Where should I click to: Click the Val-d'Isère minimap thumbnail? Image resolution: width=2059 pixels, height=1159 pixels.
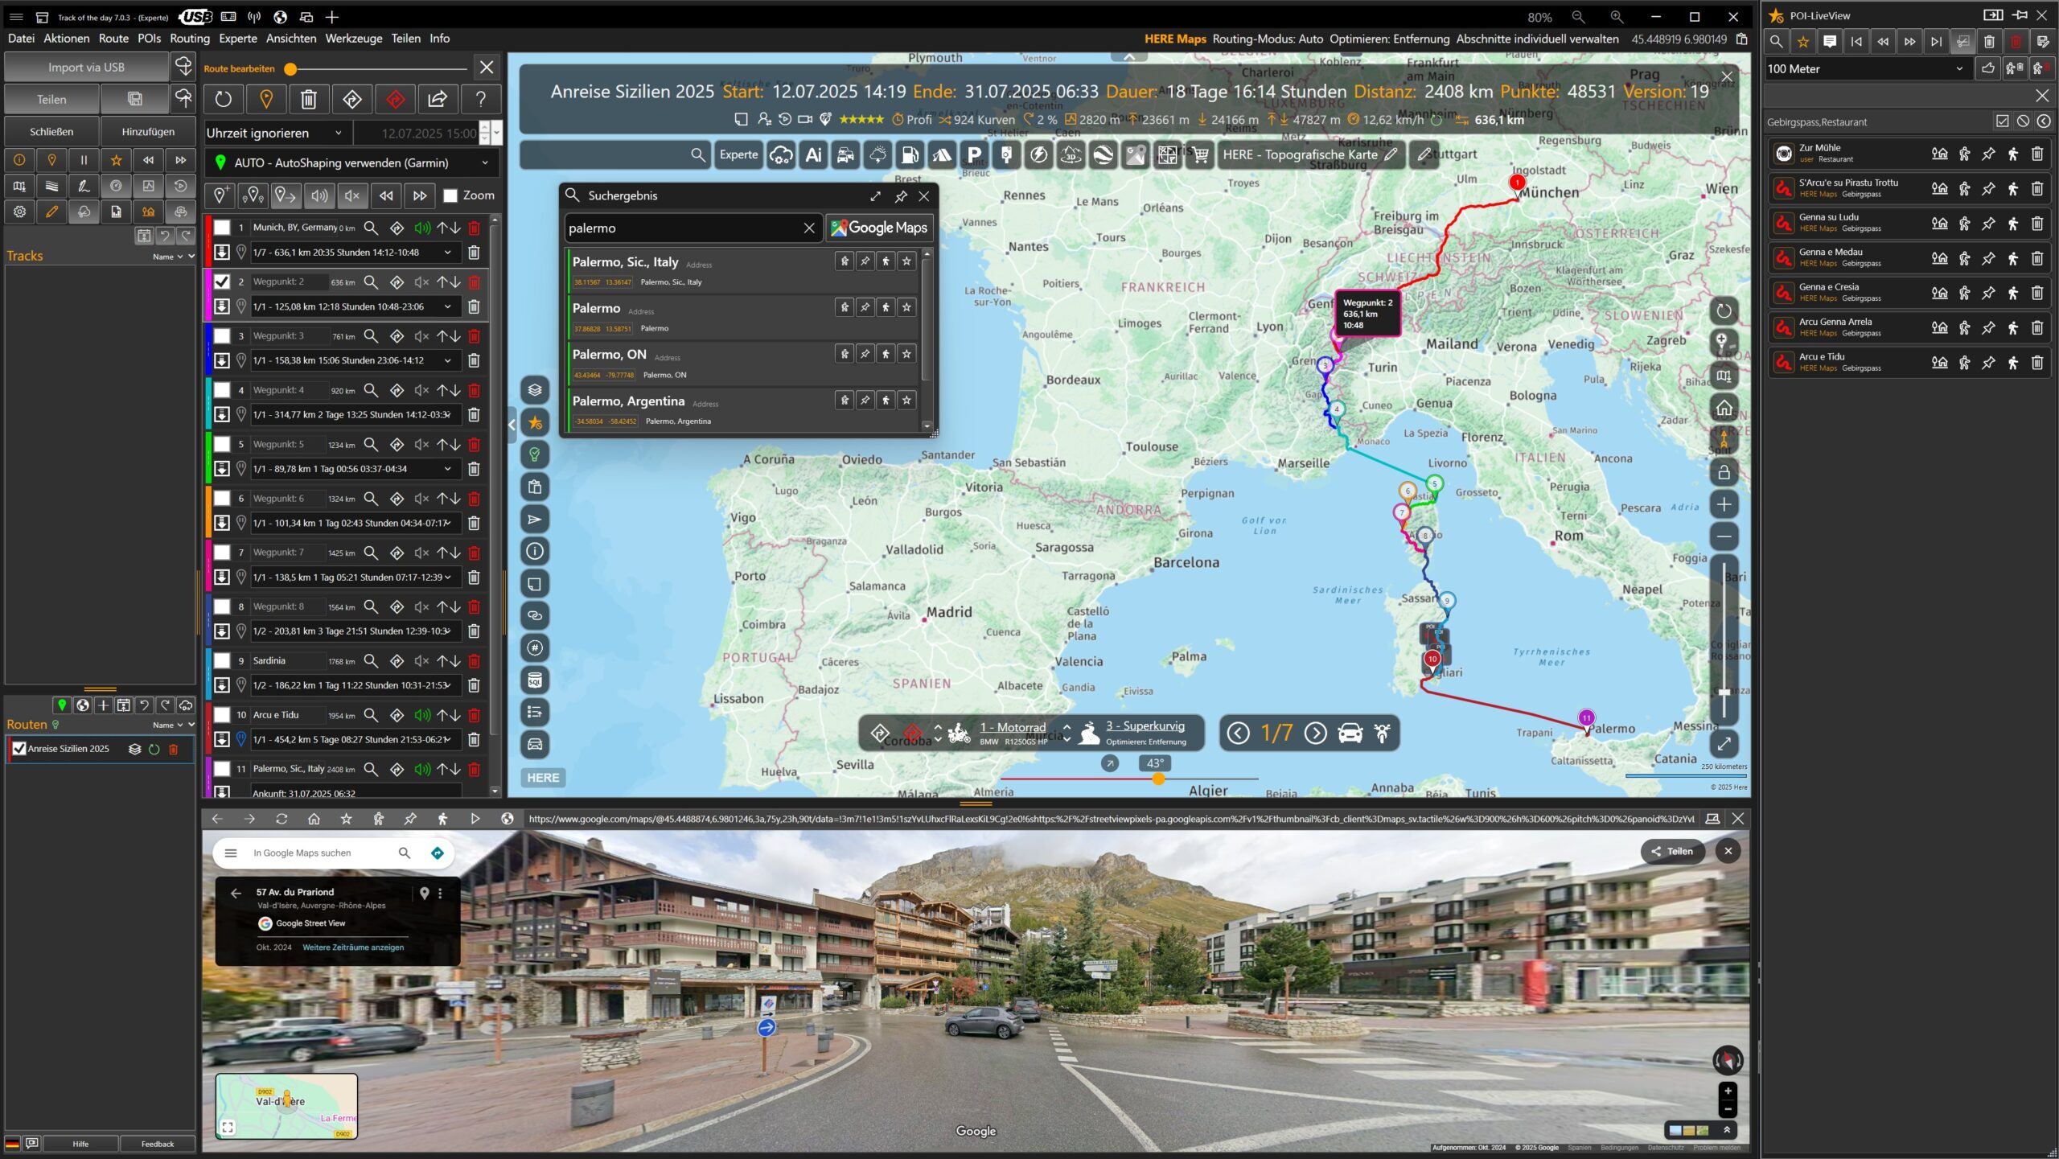[286, 1107]
